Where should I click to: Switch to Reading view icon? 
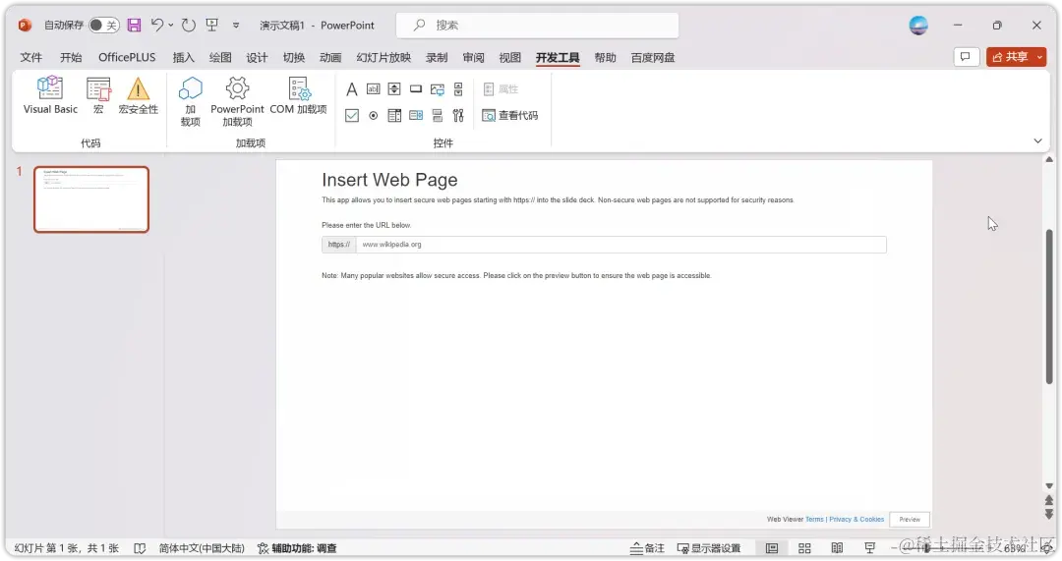[837, 548]
